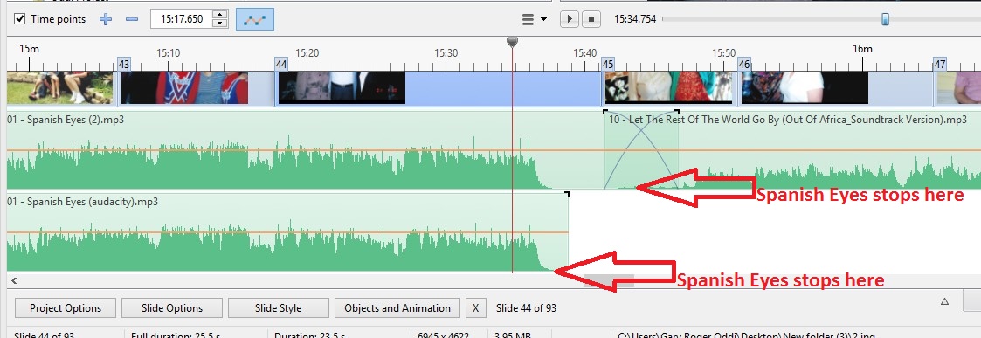Click the minus remove time point icon
This screenshot has height=338, width=981.
click(131, 19)
